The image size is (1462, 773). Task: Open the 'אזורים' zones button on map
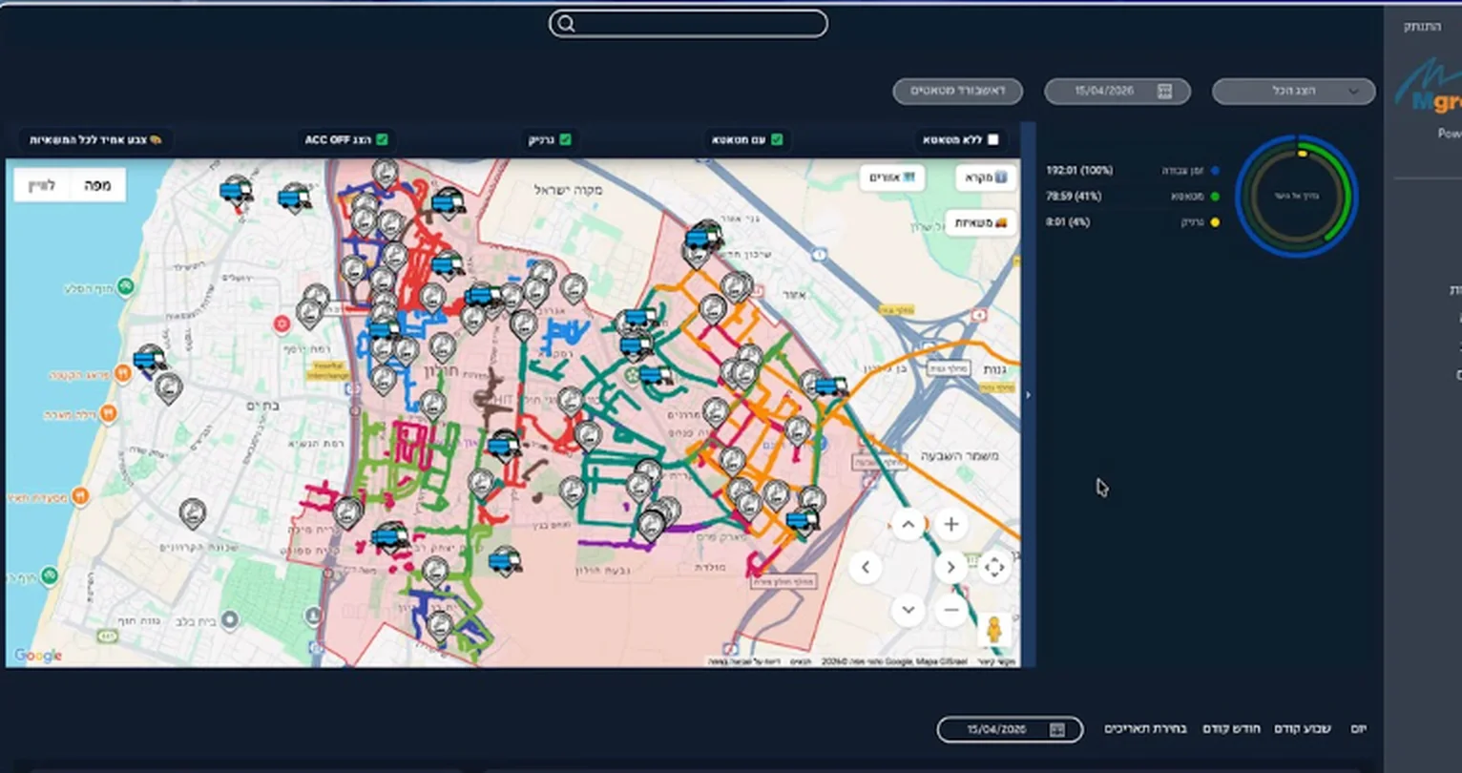point(892,178)
